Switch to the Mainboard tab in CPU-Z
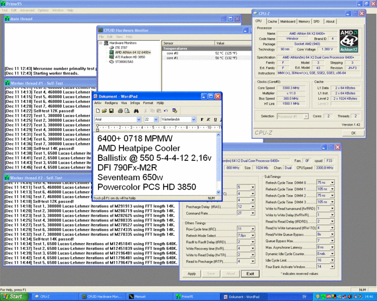377x301 pixels. point(287,22)
